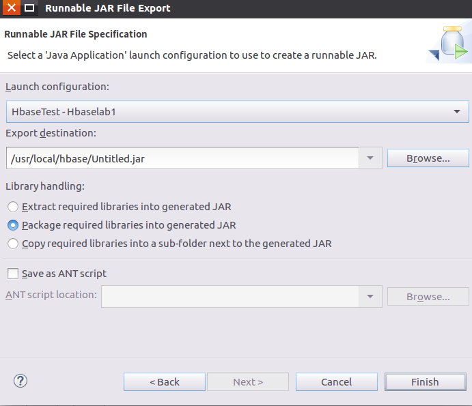Screen dimensions: 472x406
Task: Click the help question mark icon
Action: (20, 381)
